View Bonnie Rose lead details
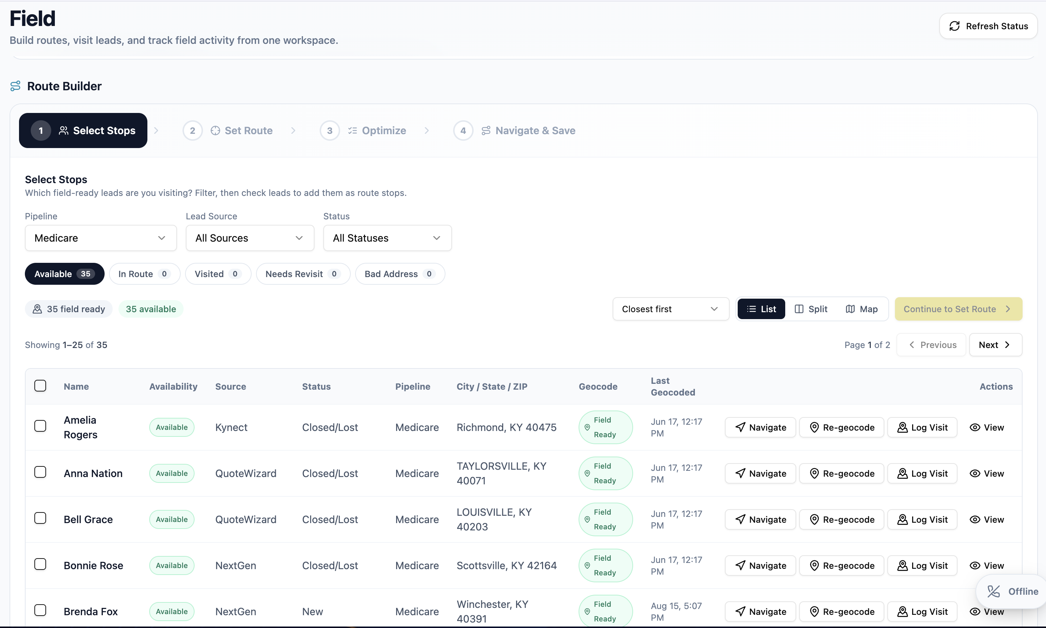This screenshot has height=628, width=1046. [x=987, y=566]
